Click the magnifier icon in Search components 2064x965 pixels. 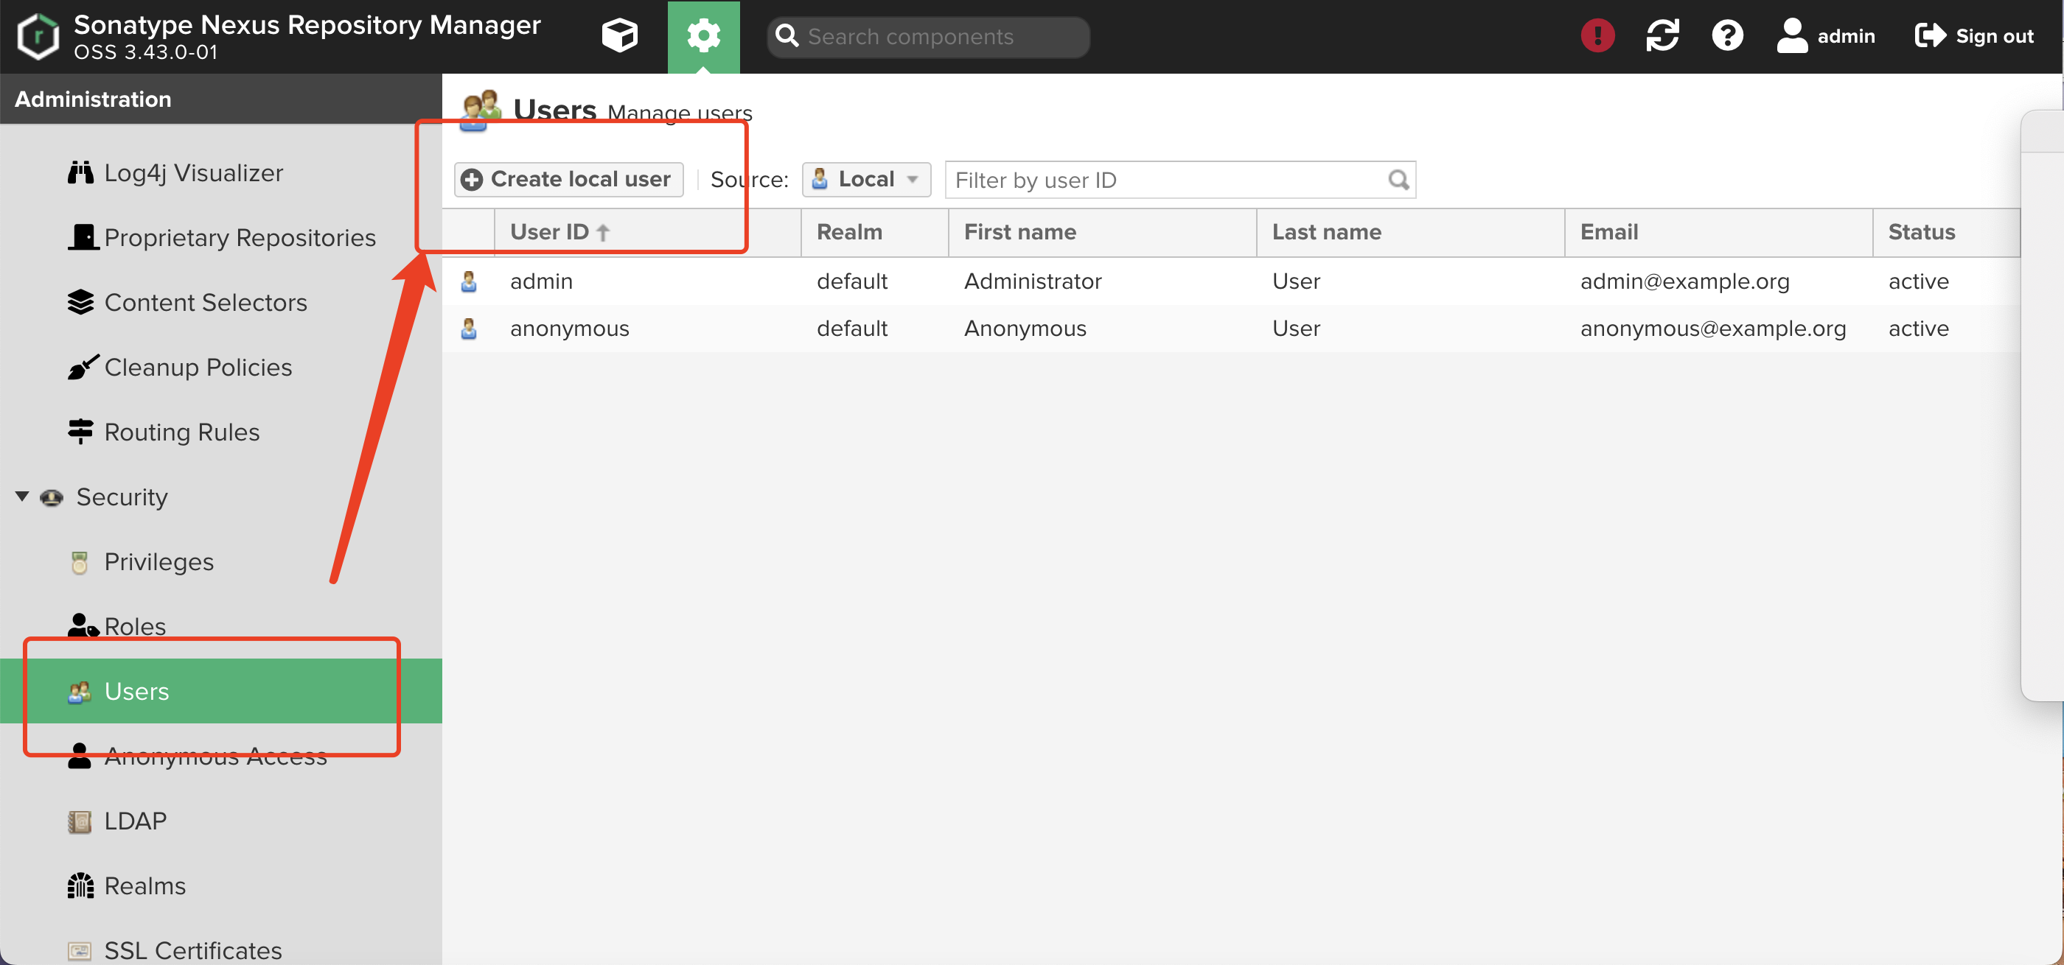tap(787, 36)
